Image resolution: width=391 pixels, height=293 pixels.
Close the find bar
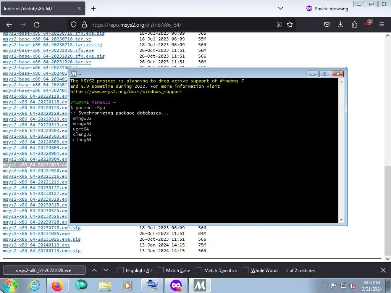pyautogui.click(x=383, y=270)
